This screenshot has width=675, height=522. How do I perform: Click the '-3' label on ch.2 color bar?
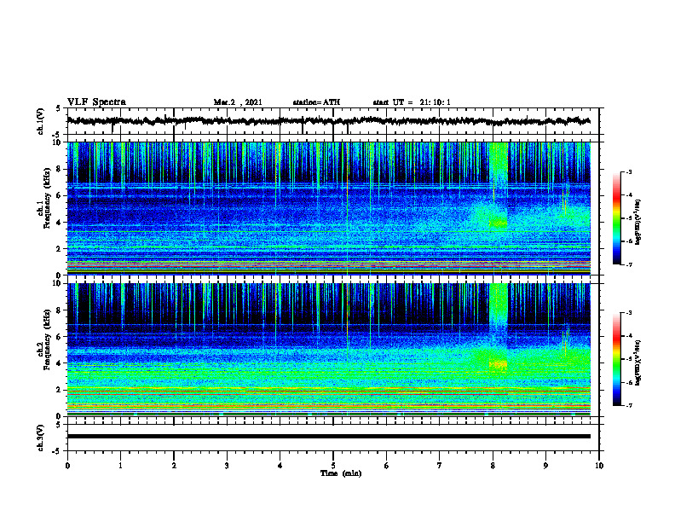[628, 313]
